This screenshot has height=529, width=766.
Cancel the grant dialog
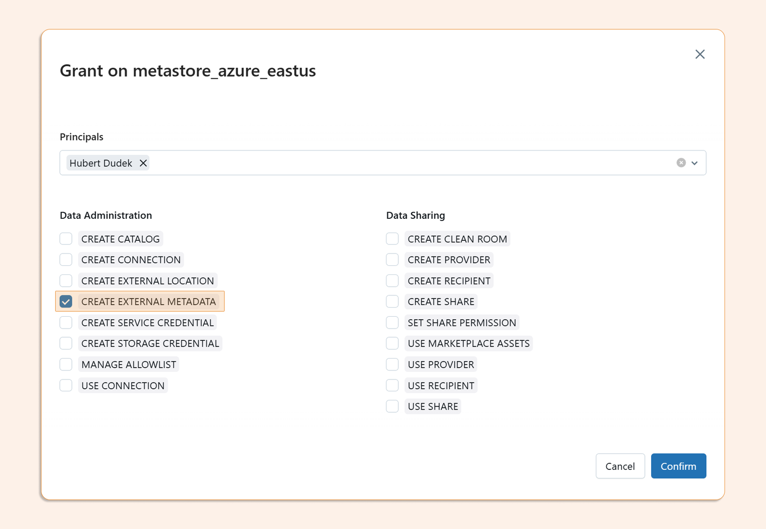pyautogui.click(x=620, y=466)
